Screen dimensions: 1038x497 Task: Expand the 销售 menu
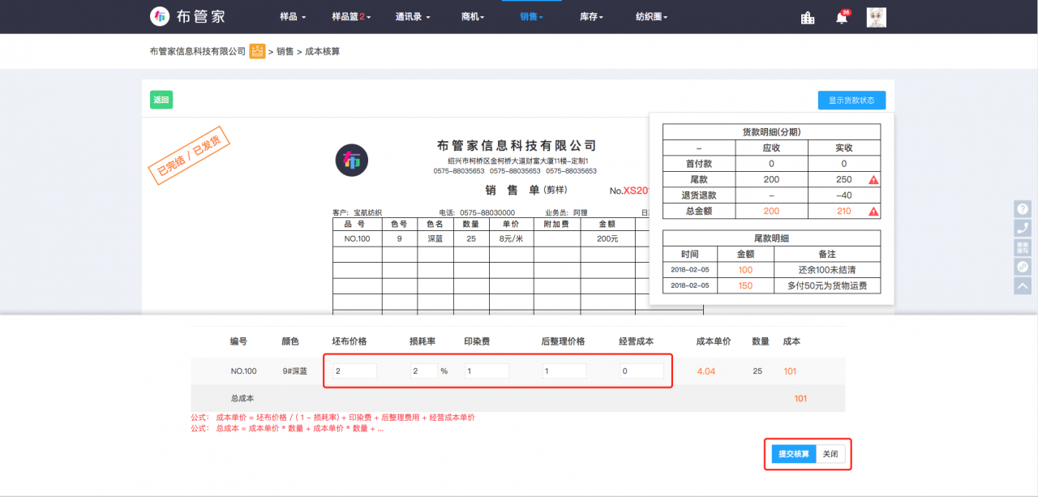pyautogui.click(x=531, y=17)
